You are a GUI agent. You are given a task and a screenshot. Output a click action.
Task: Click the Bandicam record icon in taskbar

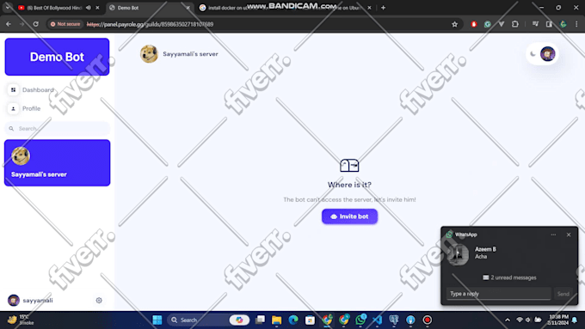tap(428, 320)
